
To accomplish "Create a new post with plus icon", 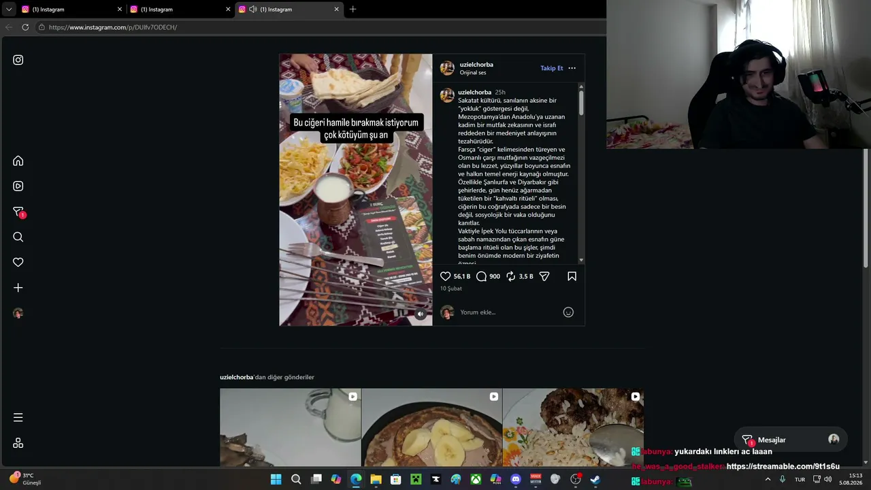I will click(x=18, y=288).
